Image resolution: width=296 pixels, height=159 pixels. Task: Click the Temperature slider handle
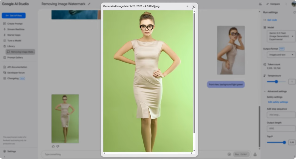coord(276,82)
